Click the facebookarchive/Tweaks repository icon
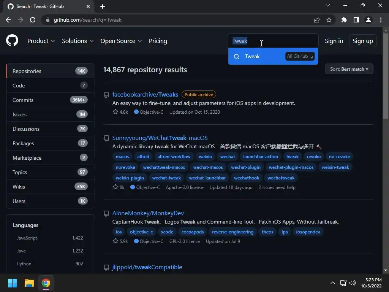The image size is (389, 292). [106, 95]
